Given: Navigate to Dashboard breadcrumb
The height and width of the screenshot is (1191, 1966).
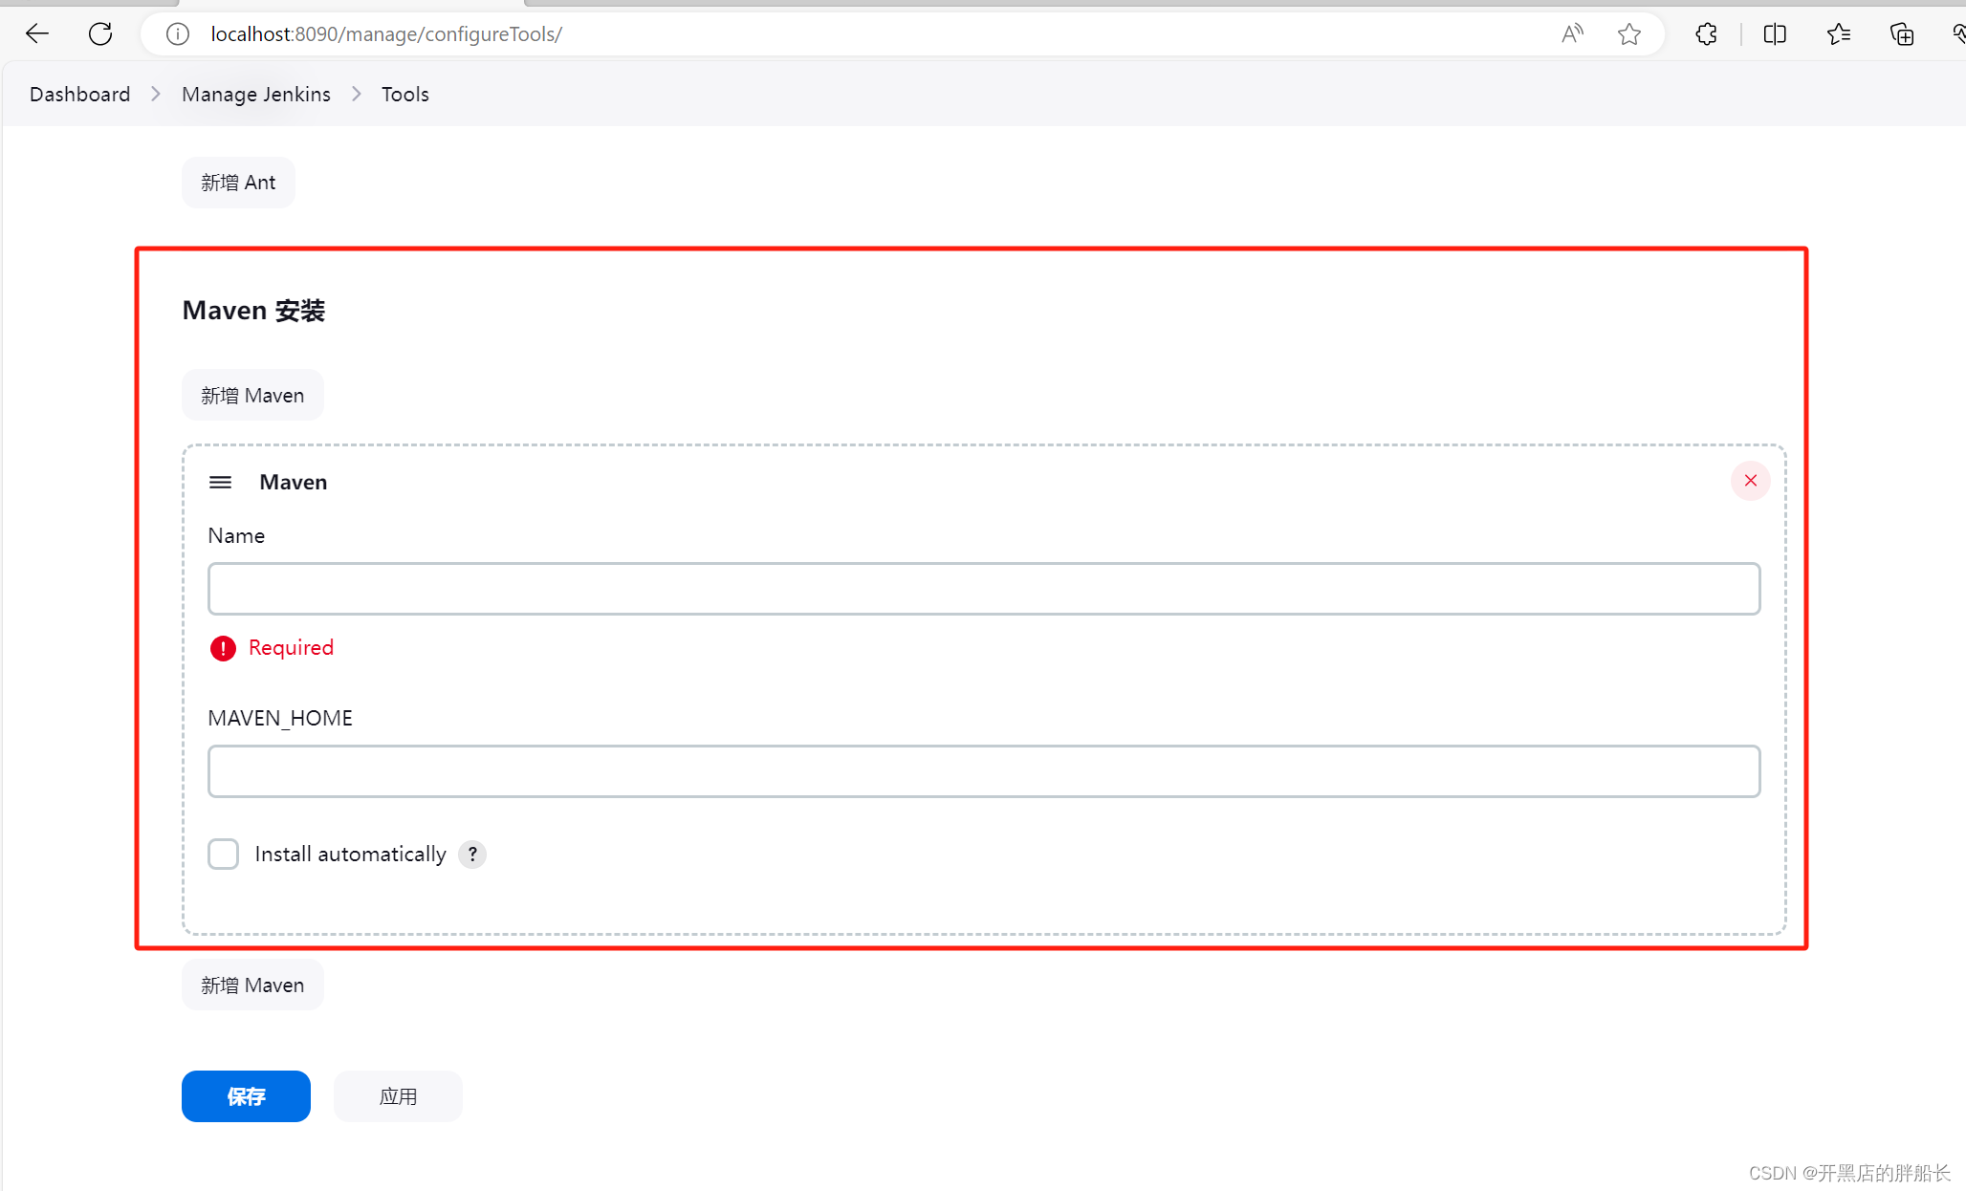Looking at the screenshot, I should (x=80, y=94).
